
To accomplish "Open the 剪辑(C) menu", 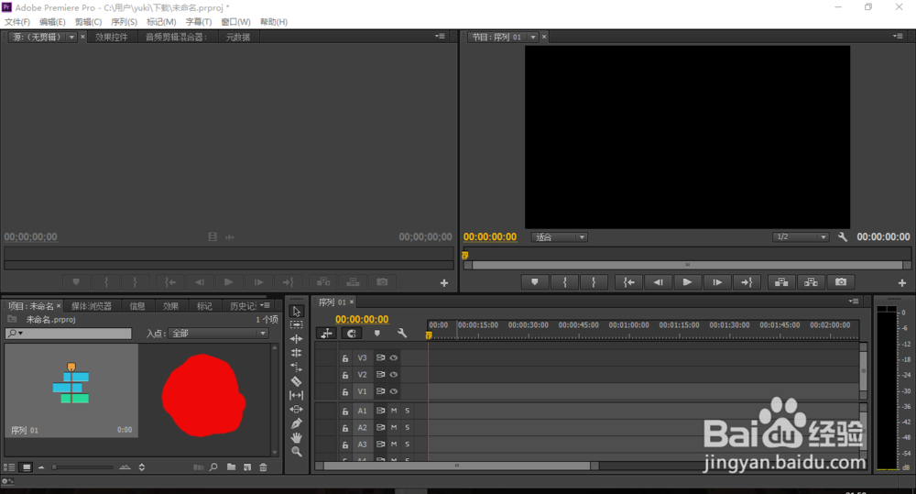I will click(88, 22).
